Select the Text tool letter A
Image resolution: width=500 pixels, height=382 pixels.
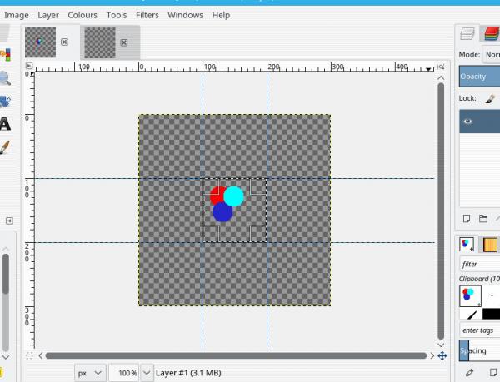4,124
